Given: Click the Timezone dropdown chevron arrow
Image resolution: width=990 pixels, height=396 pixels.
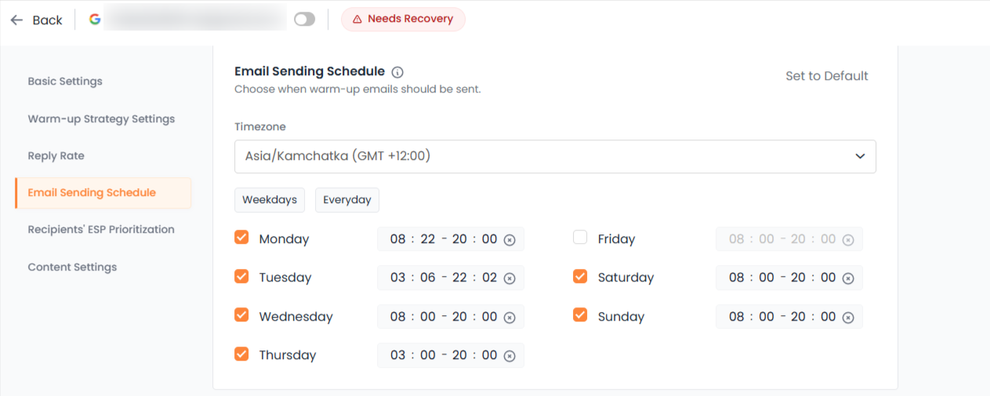Looking at the screenshot, I should click(x=860, y=156).
